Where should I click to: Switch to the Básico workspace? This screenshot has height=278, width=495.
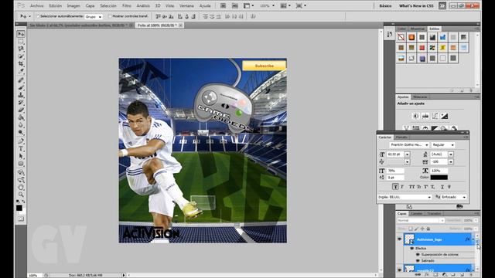tap(385, 5)
